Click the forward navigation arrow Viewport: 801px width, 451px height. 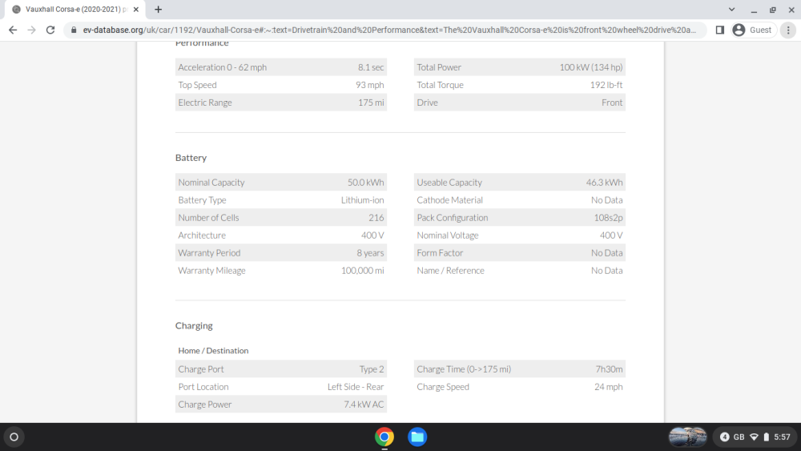click(32, 30)
